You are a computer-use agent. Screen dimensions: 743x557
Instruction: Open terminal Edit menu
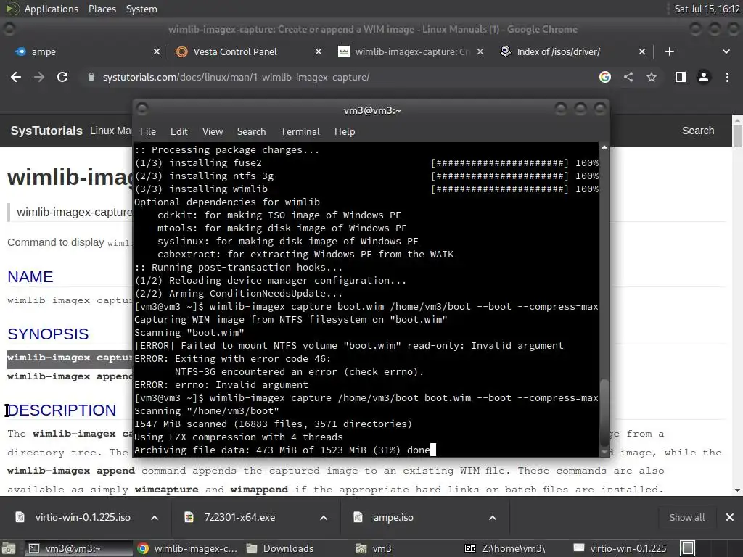click(178, 132)
